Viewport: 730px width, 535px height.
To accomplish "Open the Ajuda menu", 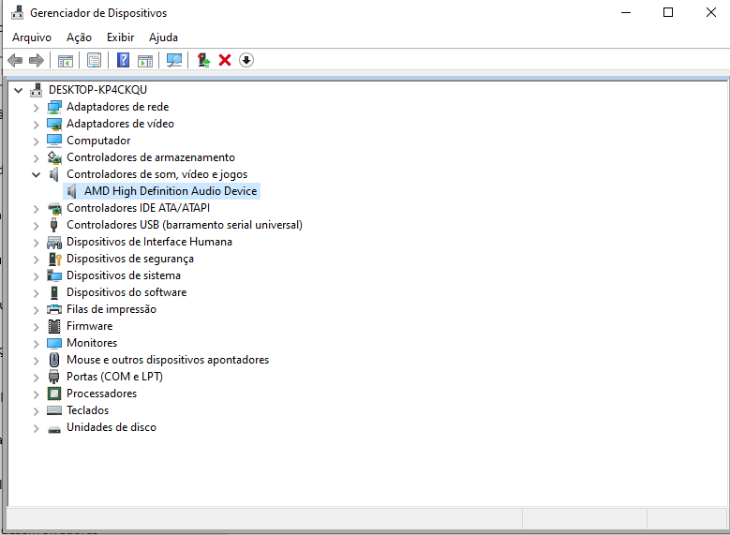I will tap(163, 37).
